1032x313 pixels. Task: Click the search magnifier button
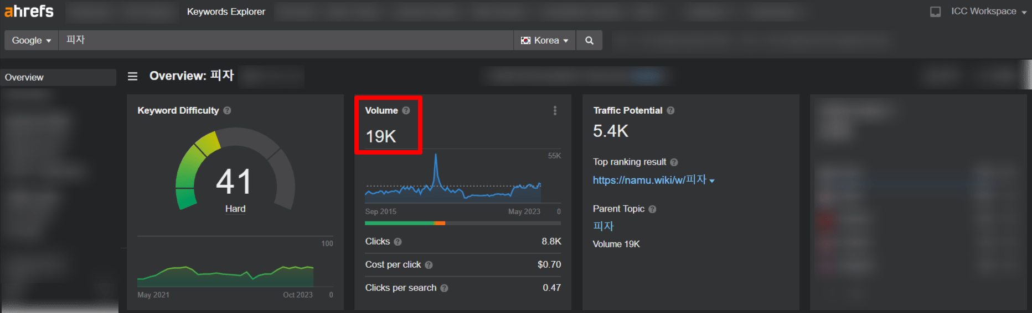(589, 40)
